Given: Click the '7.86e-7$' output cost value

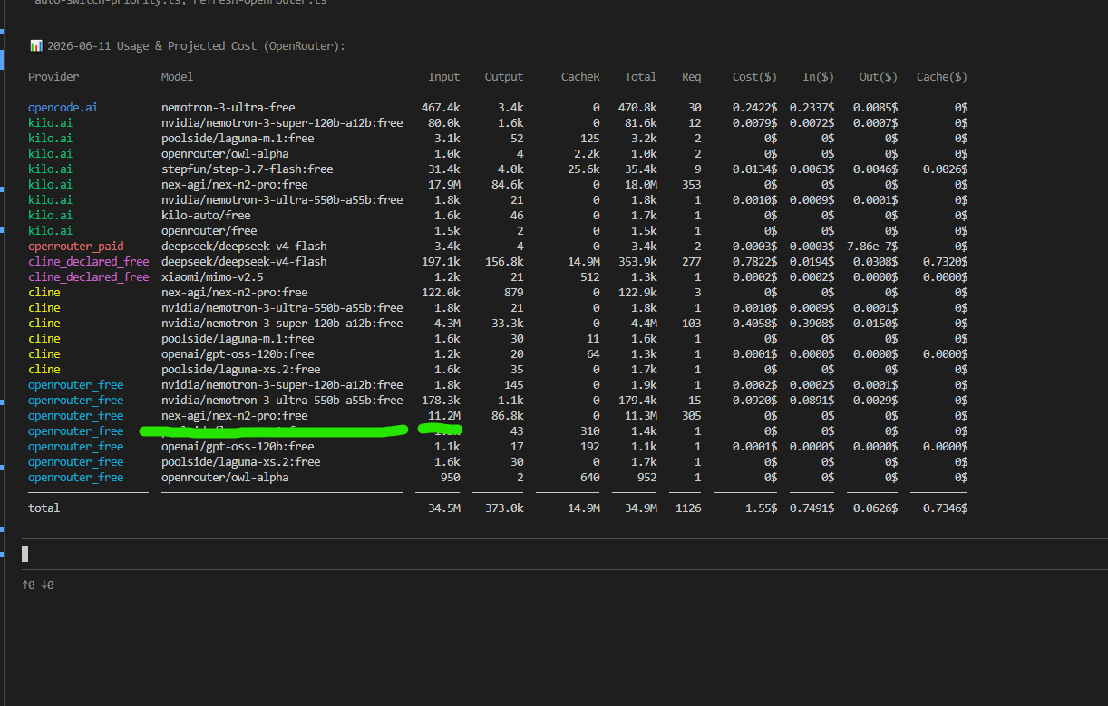Looking at the screenshot, I should coord(872,247).
